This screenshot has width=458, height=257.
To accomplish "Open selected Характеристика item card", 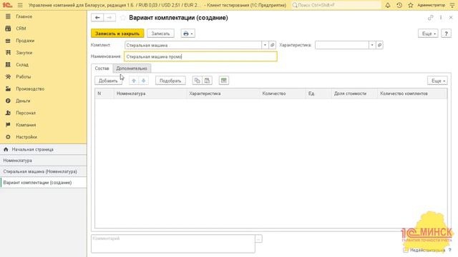I will pyautogui.click(x=379, y=45).
